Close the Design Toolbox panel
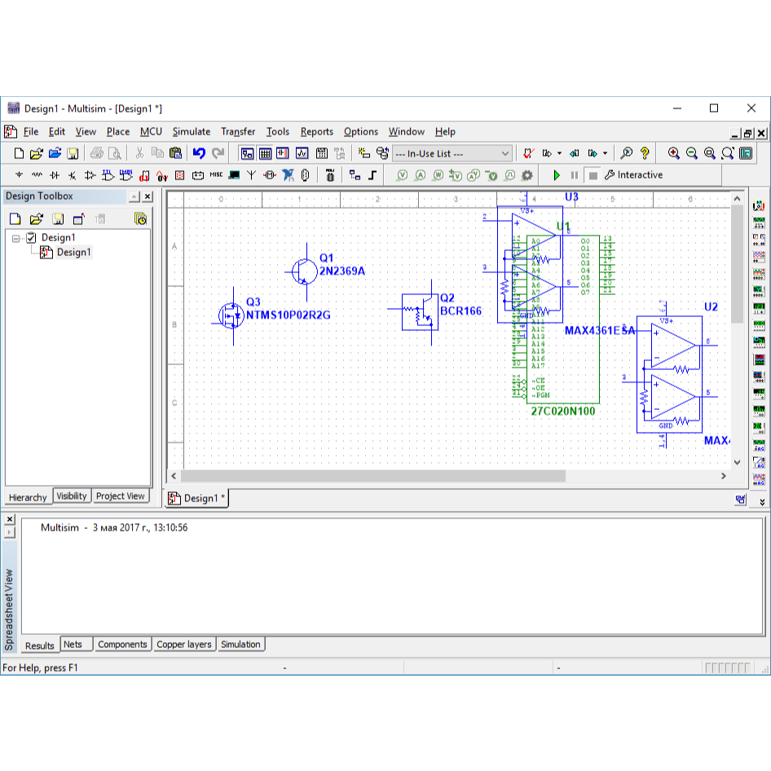Viewport: 771px width, 771px height. point(148,196)
